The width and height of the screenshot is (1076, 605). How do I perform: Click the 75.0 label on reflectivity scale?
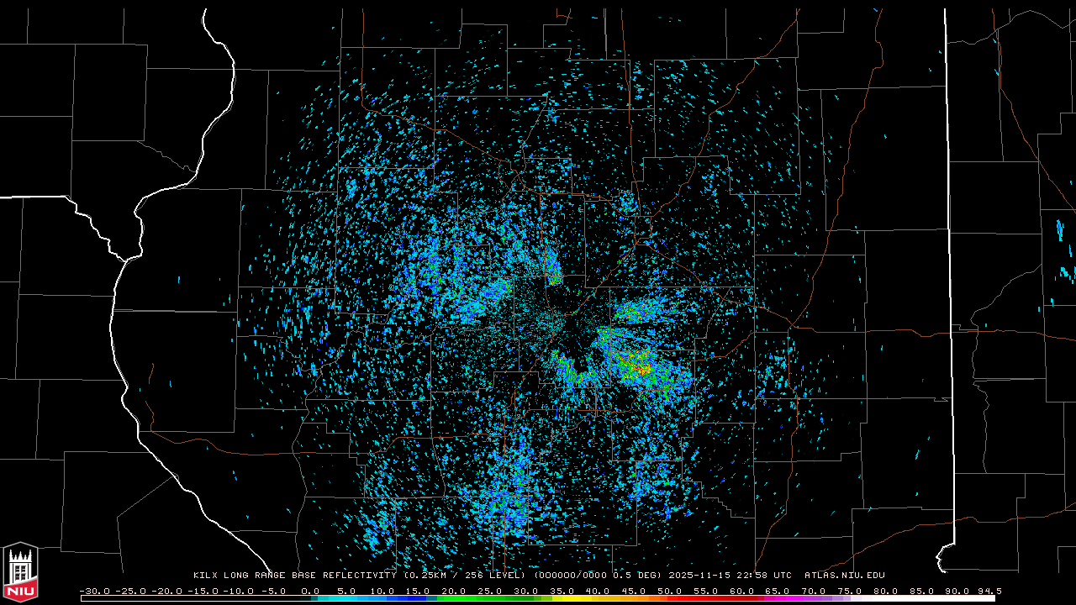(850, 591)
